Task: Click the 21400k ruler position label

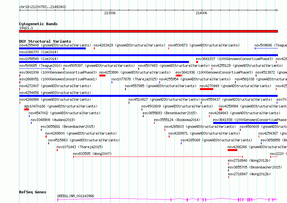Action: pos(202,13)
